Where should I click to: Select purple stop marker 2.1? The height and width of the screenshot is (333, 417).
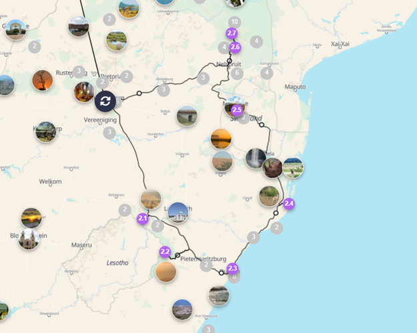pyautogui.click(x=143, y=218)
